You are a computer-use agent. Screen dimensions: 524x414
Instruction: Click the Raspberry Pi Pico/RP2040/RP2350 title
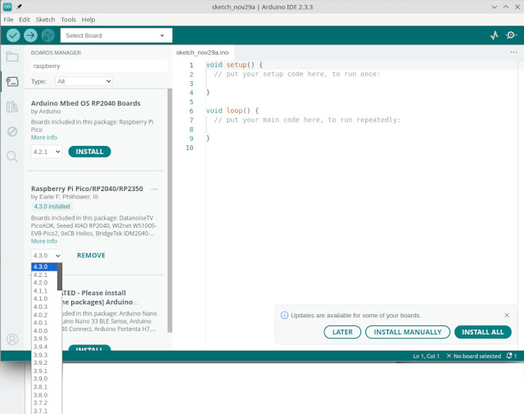(87, 189)
